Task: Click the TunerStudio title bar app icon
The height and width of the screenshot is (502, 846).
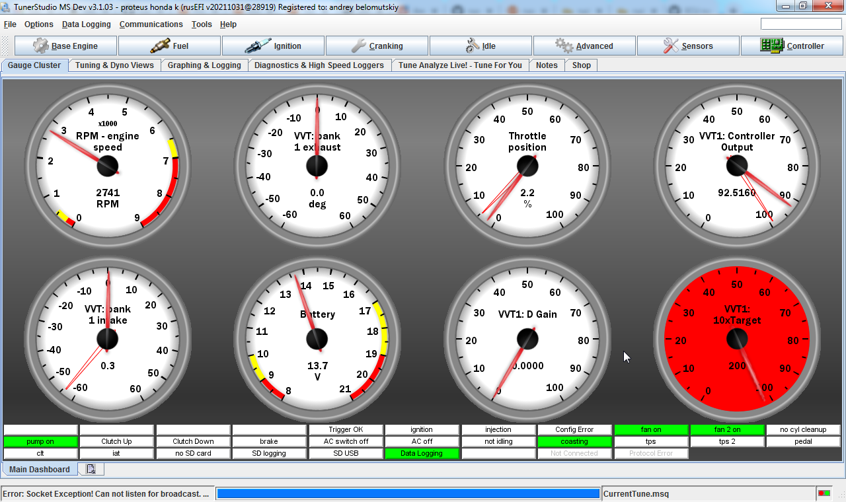Action: (x=7, y=6)
